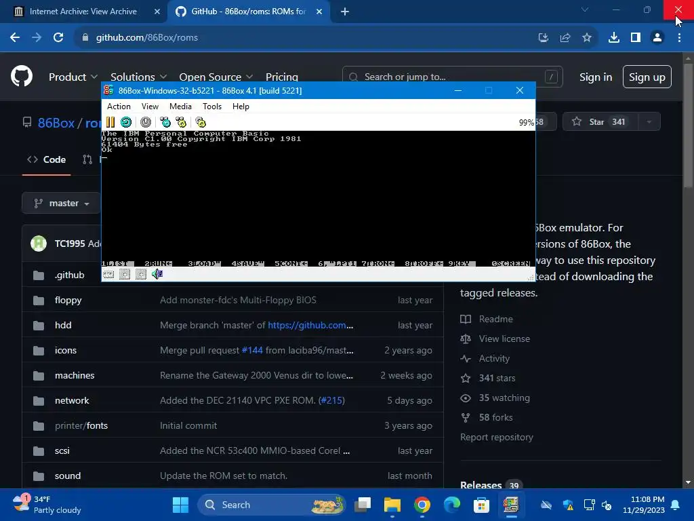Viewport: 694px width, 521px height.
Task: Click the GitHub octocat logo
Action: coord(22,76)
